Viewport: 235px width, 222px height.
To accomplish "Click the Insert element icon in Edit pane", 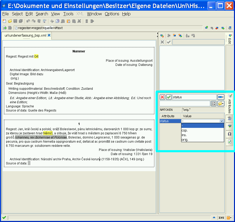I will (x=174, y=36).
